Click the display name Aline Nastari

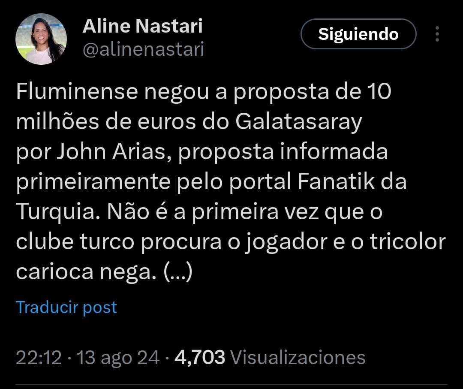143,26
